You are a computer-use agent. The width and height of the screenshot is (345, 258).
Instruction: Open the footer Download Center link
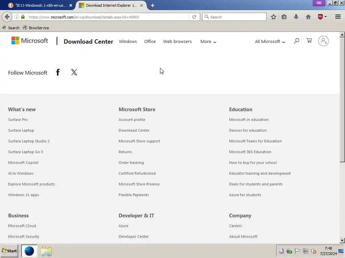coord(134,130)
